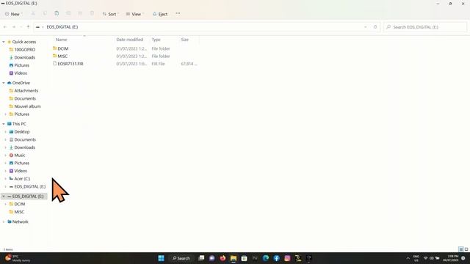Open the recent locations chevron
Image resolution: width=470 pixels, height=264 pixels.
pyautogui.click(x=21, y=27)
